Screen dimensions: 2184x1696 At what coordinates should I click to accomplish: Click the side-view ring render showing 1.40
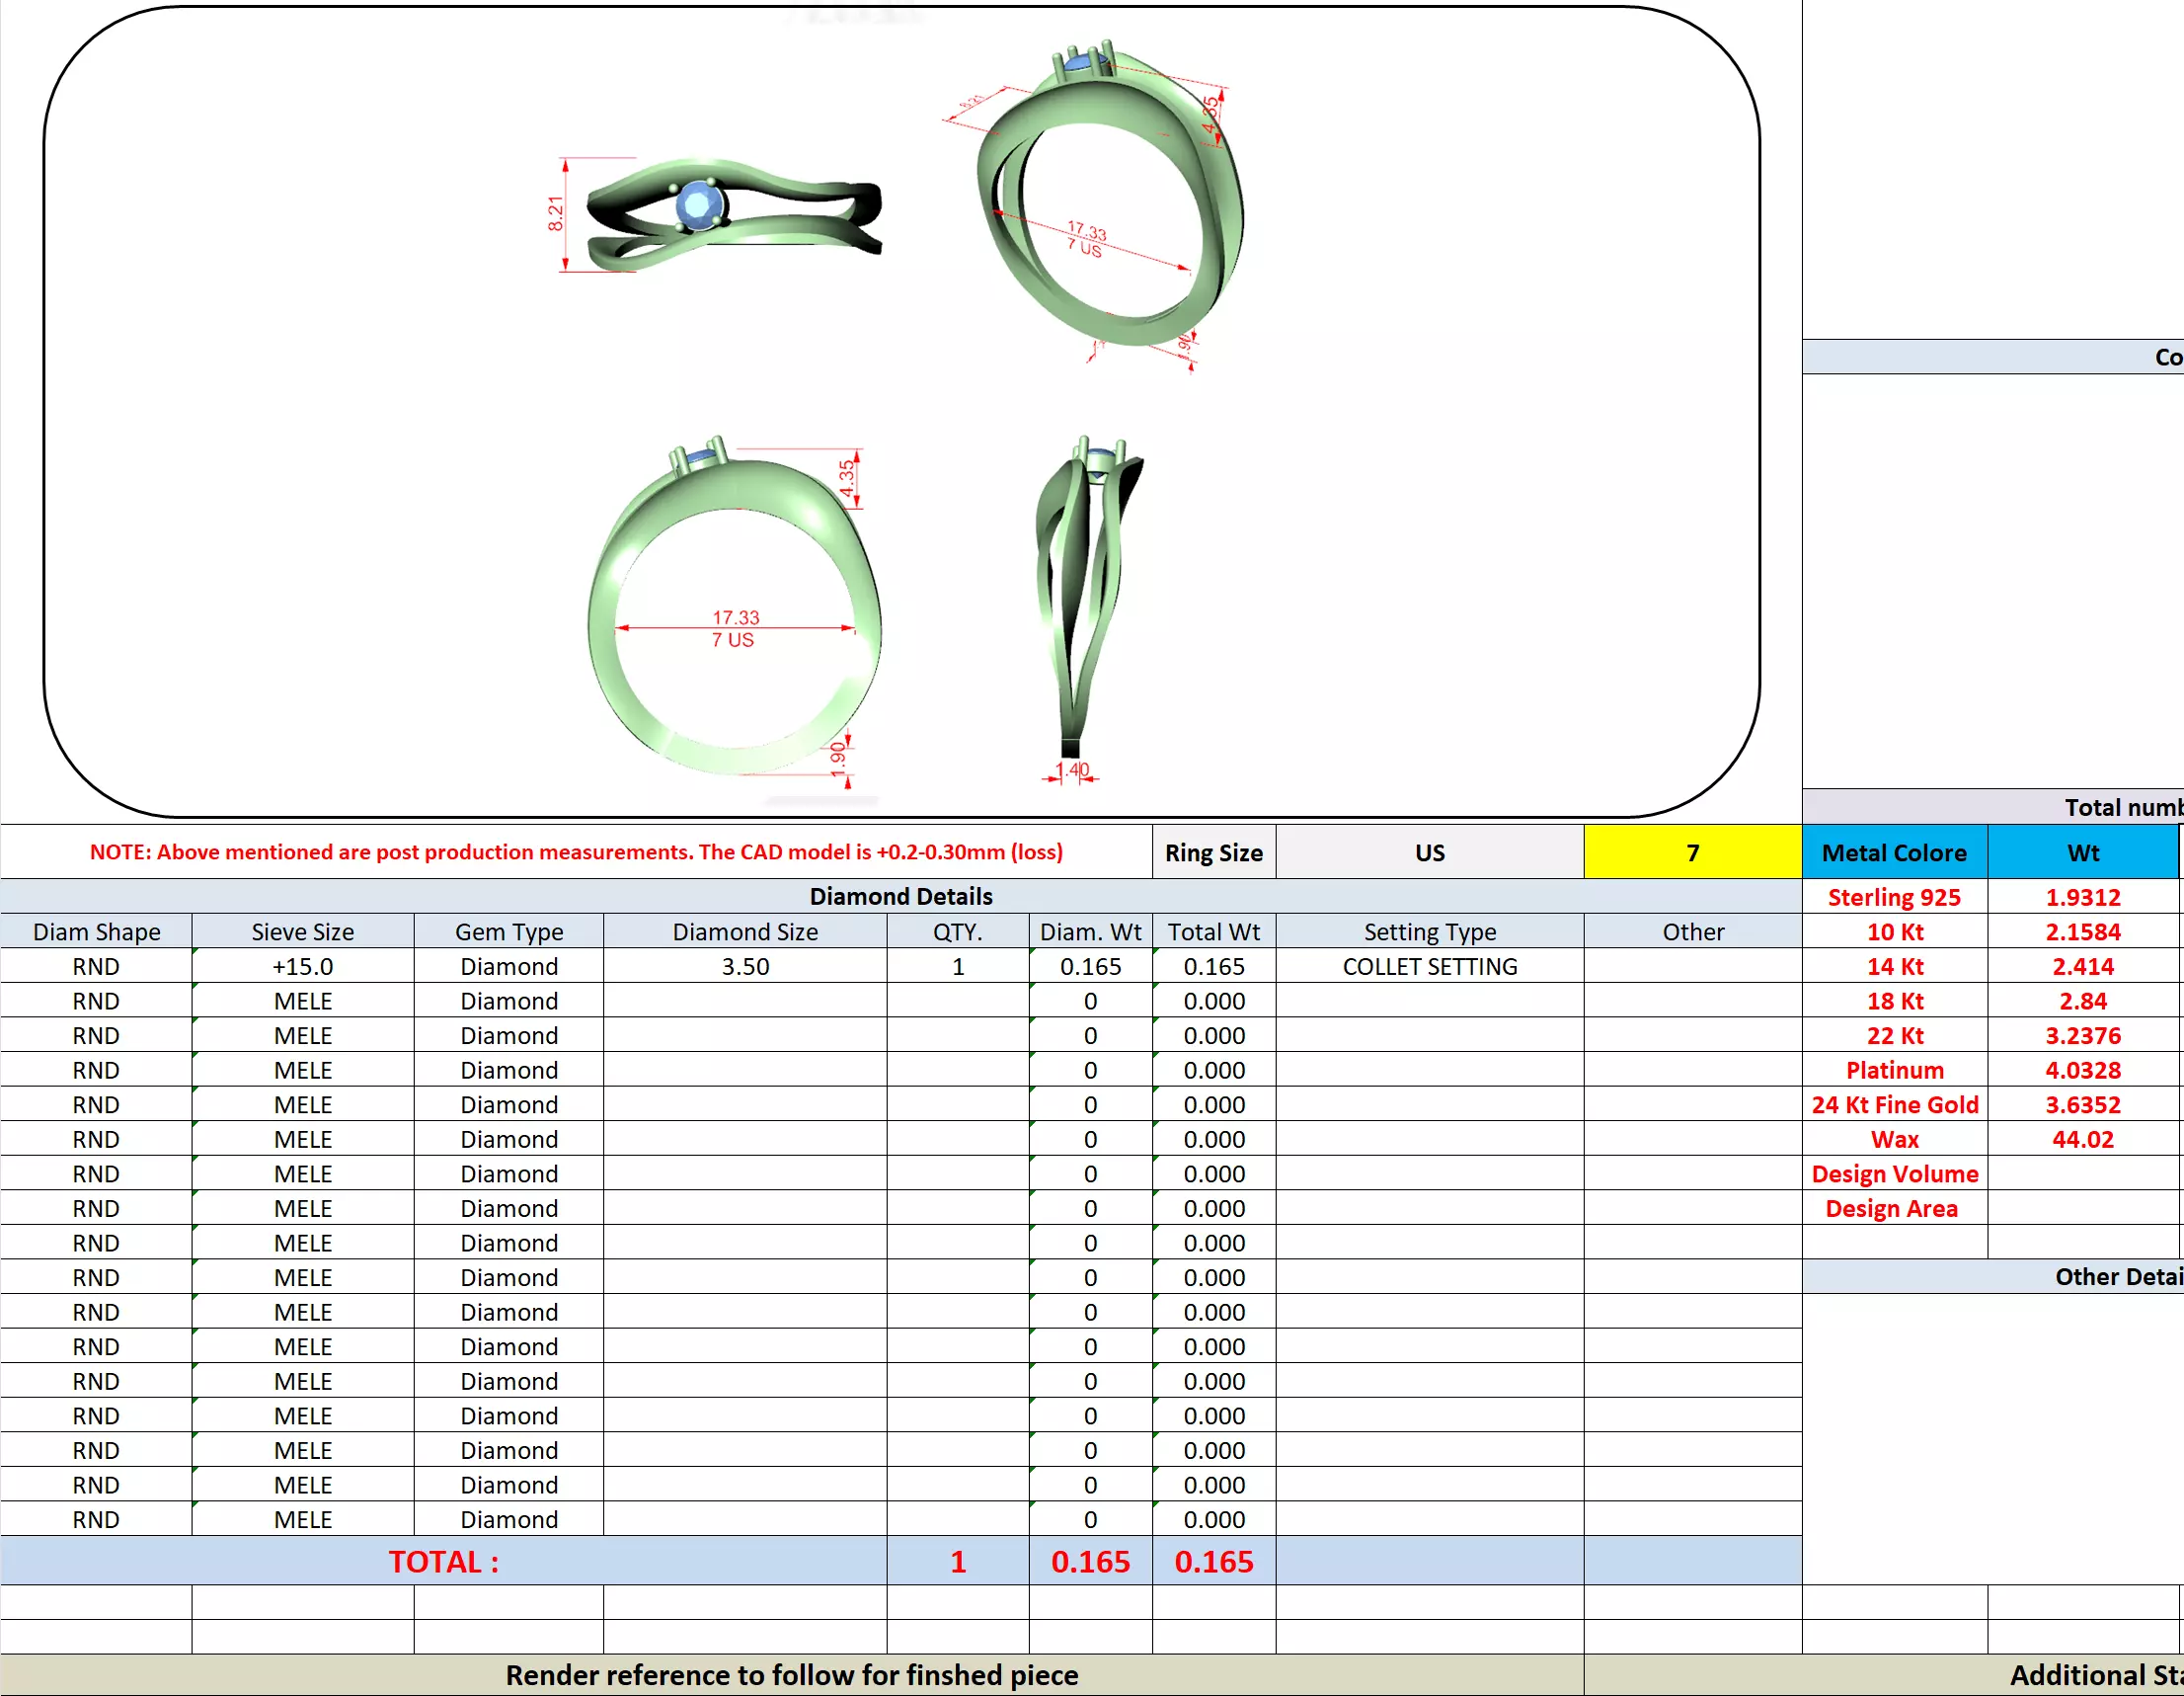click(1085, 601)
